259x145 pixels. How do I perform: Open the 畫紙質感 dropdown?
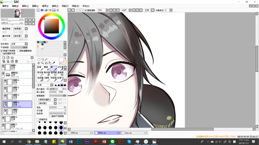(26, 29)
